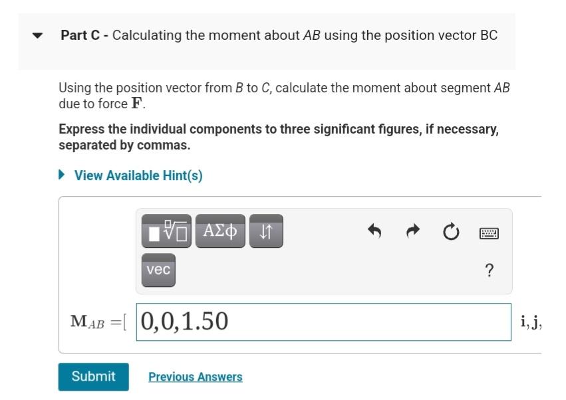Open Previous Answers
This screenshot has height=400, width=566.
coord(195,376)
